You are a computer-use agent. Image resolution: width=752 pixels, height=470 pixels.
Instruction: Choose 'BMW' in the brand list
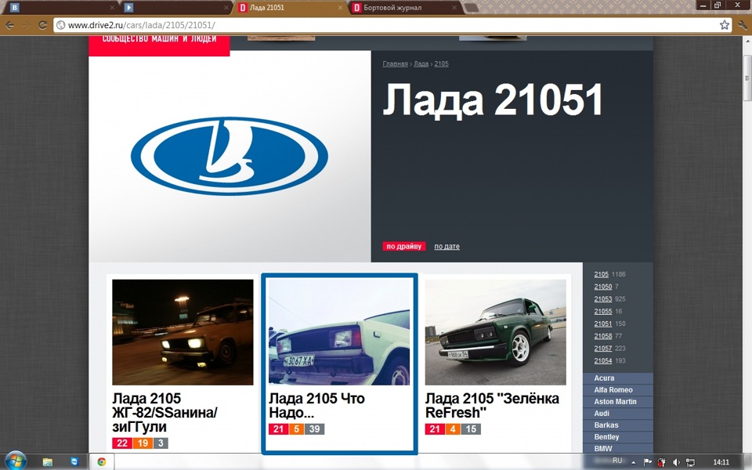click(618, 448)
